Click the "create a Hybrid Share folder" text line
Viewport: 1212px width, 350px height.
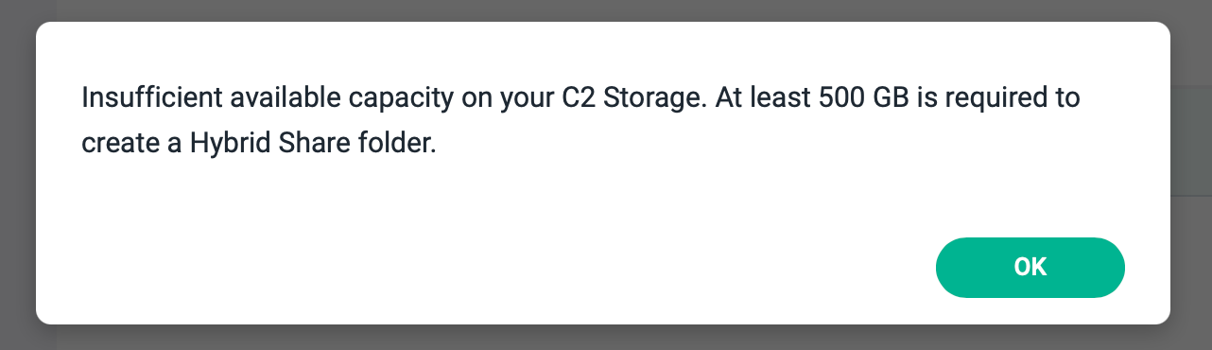pos(259,144)
